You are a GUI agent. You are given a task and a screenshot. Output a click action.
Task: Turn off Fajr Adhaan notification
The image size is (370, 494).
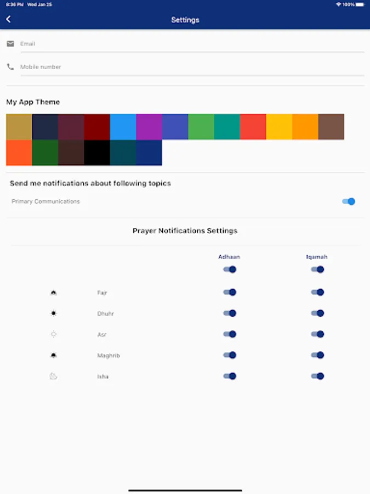[230, 293]
